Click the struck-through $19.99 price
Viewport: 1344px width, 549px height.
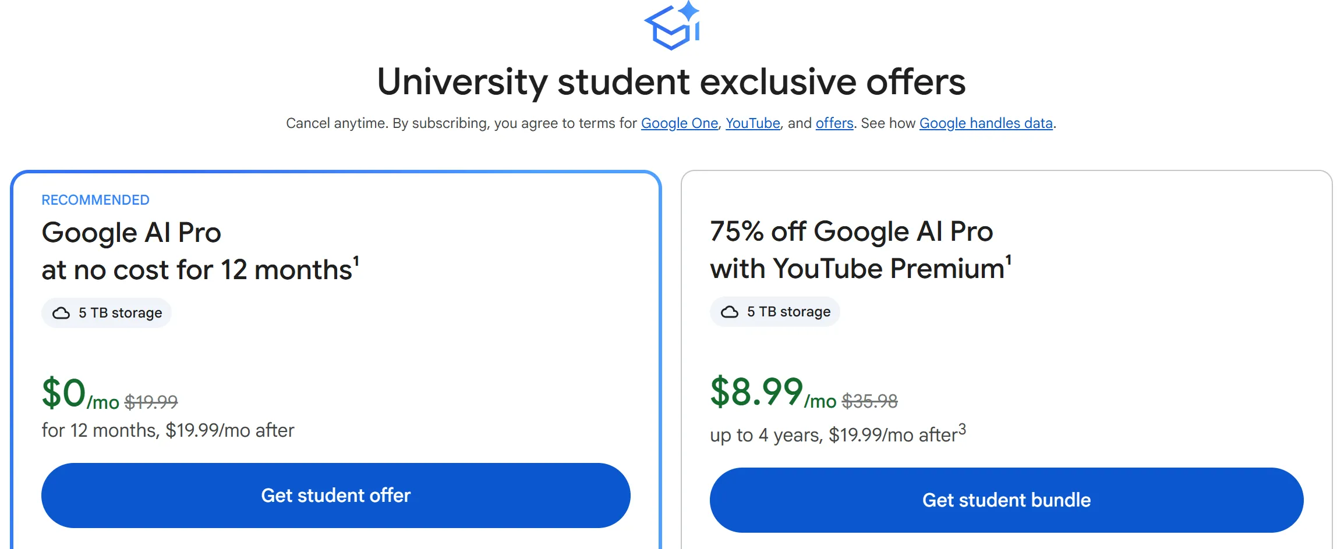click(151, 402)
